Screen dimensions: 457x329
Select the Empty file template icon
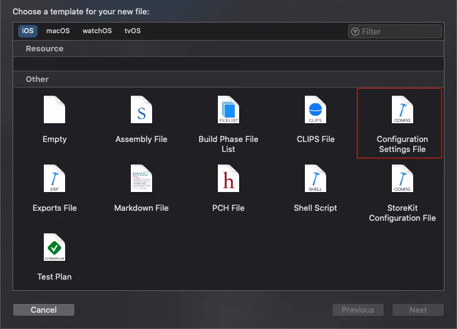54,110
